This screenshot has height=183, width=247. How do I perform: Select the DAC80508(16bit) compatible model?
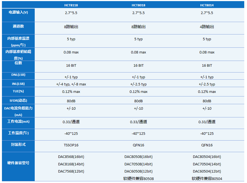pos(138,157)
